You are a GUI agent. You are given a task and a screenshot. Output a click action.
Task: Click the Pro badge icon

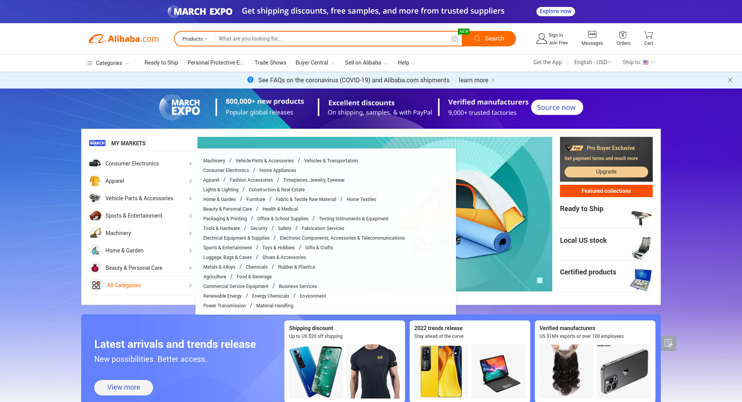point(574,148)
